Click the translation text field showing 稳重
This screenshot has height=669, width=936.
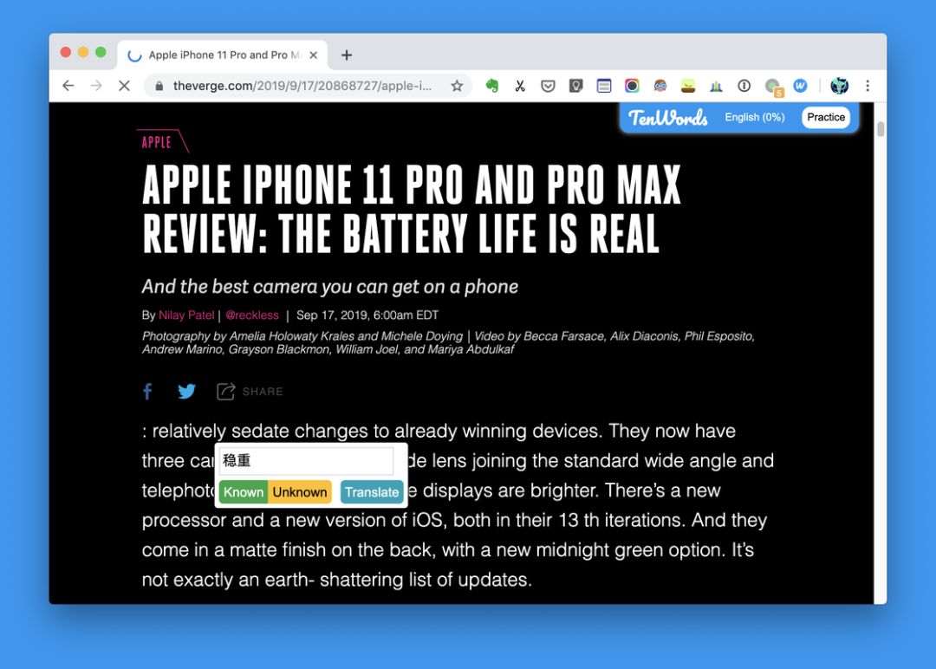[306, 461]
